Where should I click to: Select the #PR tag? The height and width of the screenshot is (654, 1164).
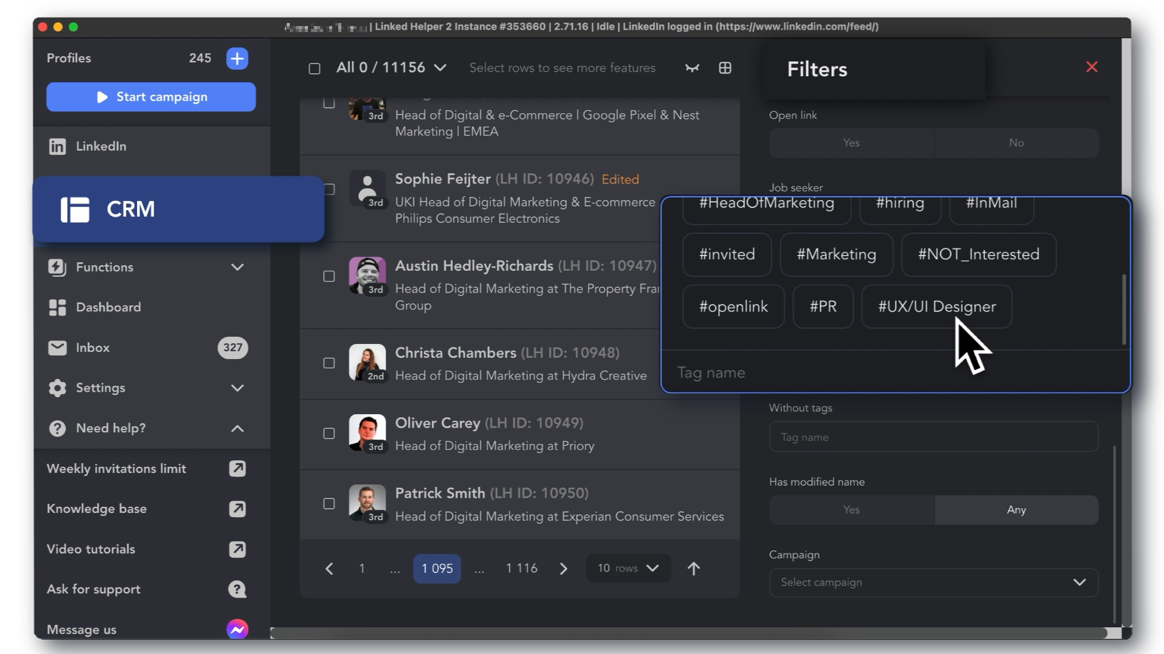coord(823,307)
